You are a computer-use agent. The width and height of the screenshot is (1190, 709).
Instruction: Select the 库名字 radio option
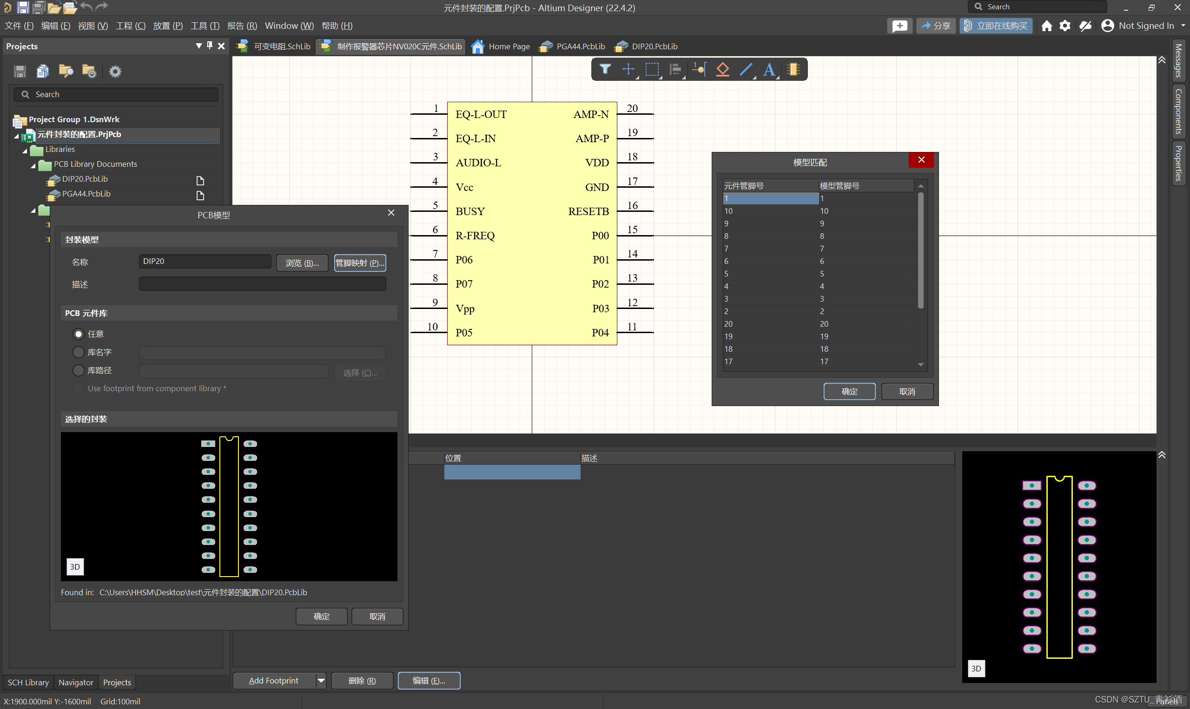[x=79, y=352]
